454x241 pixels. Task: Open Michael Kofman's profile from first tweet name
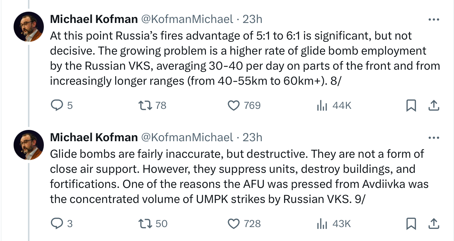[94, 19]
